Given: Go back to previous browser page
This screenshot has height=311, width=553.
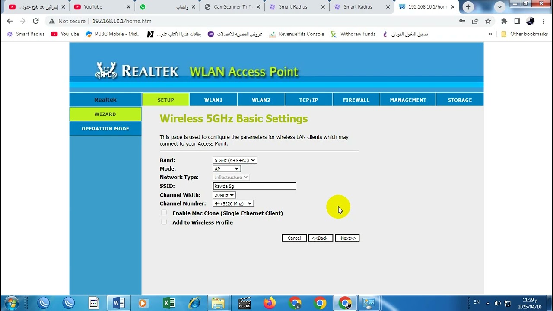Looking at the screenshot, I should [x=10, y=21].
